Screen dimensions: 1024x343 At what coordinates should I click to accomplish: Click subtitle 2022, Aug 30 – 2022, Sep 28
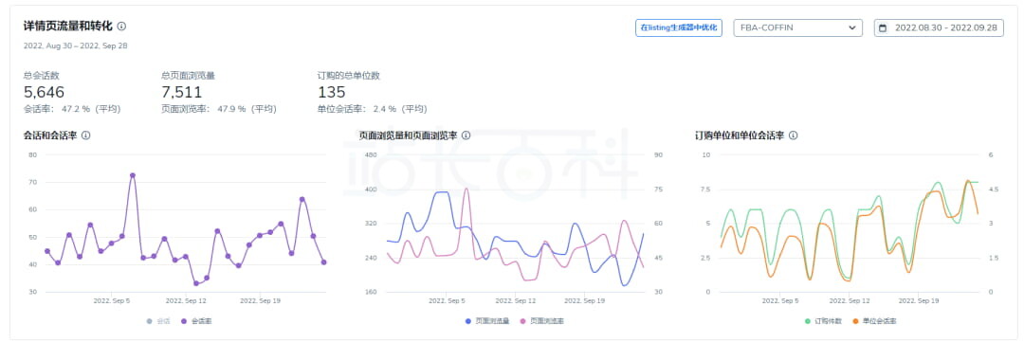75,45
